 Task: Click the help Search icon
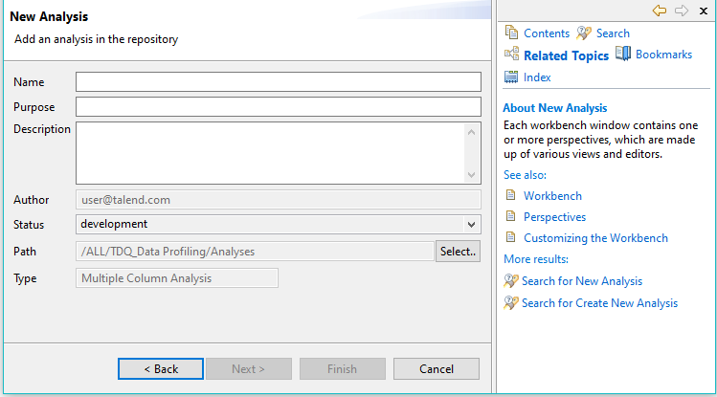point(584,33)
